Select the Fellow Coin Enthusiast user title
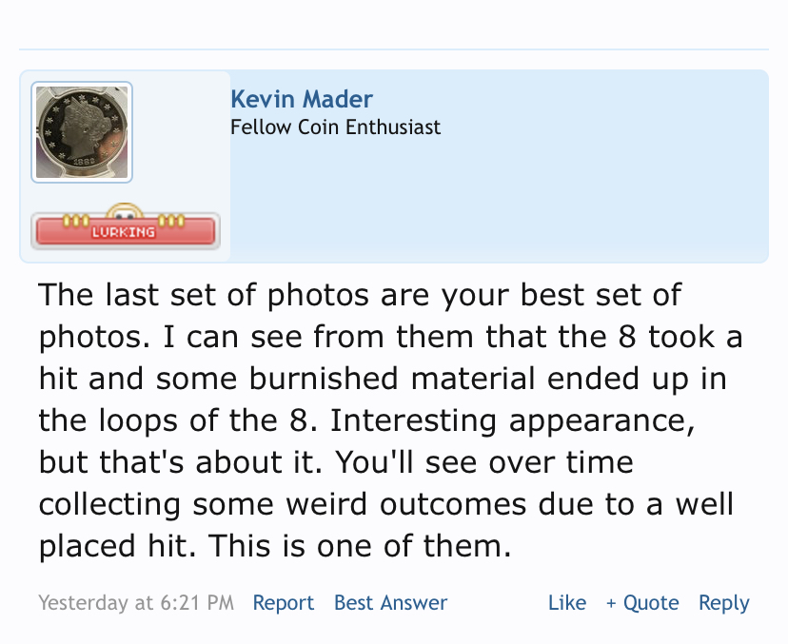Image resolution: width=788 pixels, height=644 pixels. coord(335,127)
